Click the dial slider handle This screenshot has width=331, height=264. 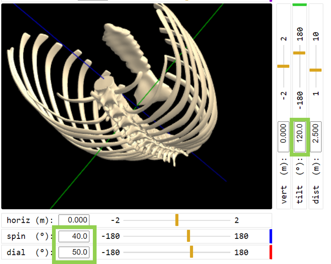coord(192,252)
